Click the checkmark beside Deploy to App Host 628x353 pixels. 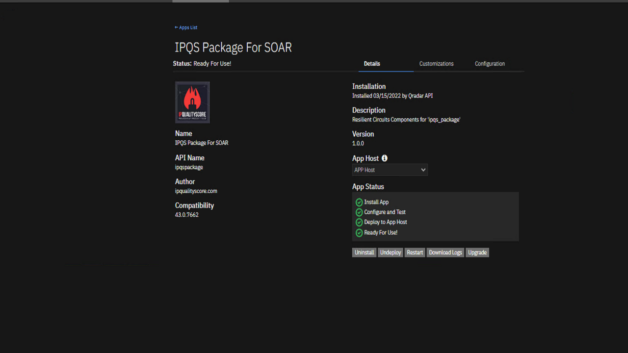(x=359, y=222)
